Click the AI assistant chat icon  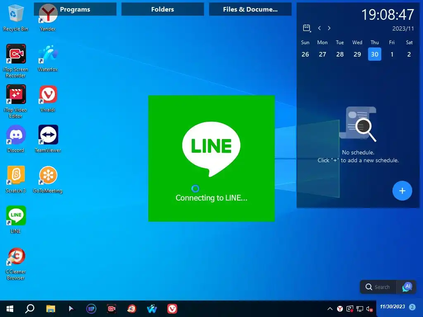click(407, 287)
